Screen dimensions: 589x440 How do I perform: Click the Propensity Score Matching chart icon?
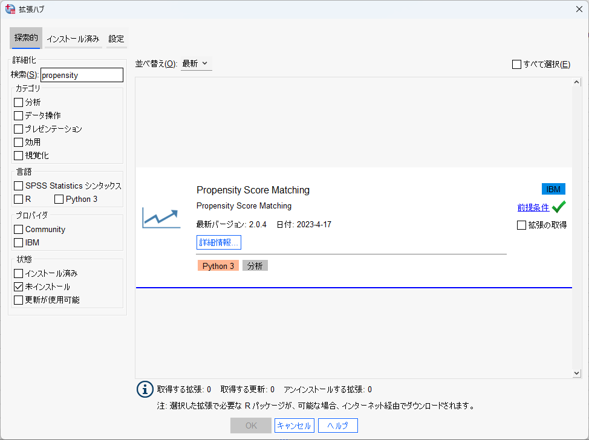[x=161, y=218]
